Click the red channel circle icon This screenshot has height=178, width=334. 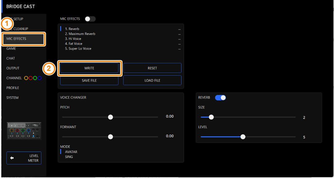(x=31, y=78)
